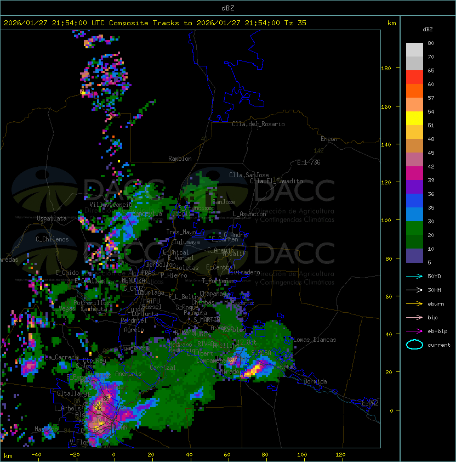456x462 pixels.
Task: Click the Tulumaya label
Action: (187, 242)
